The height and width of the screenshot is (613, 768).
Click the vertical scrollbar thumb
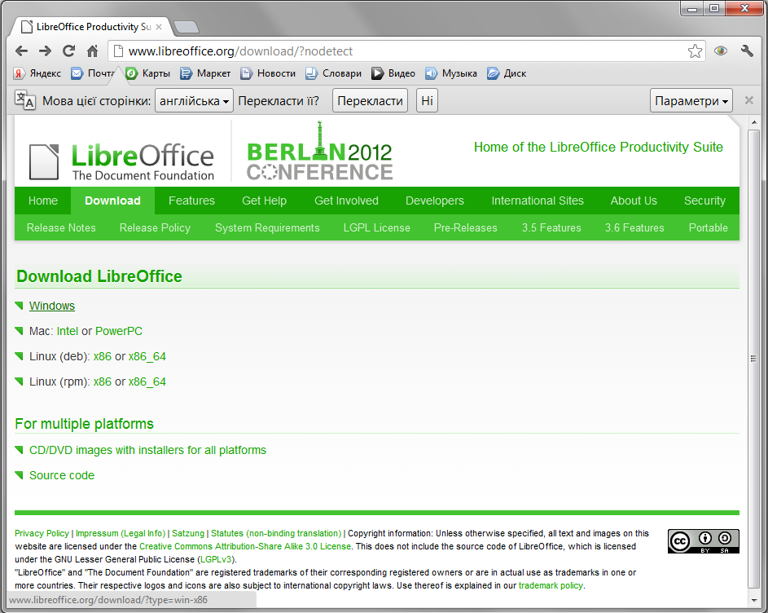(x=753, y=359)
